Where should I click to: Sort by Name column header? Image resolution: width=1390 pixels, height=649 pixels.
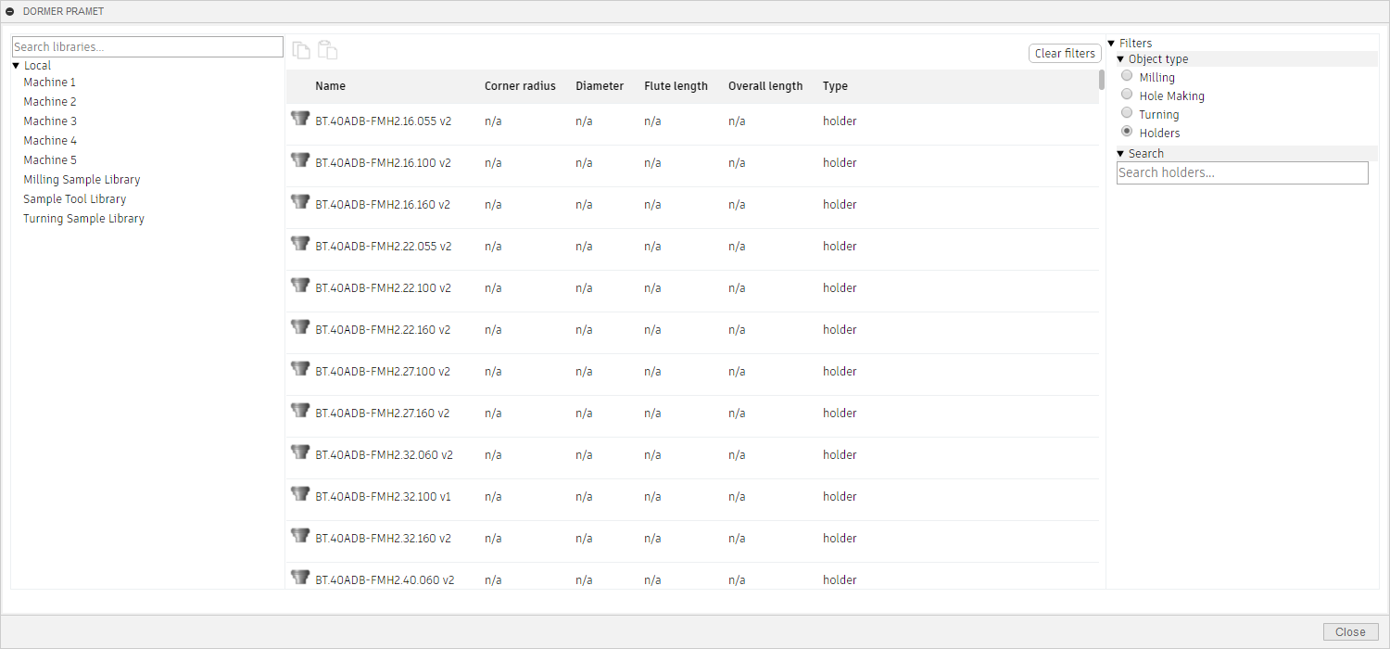click(x=330, y=86)
